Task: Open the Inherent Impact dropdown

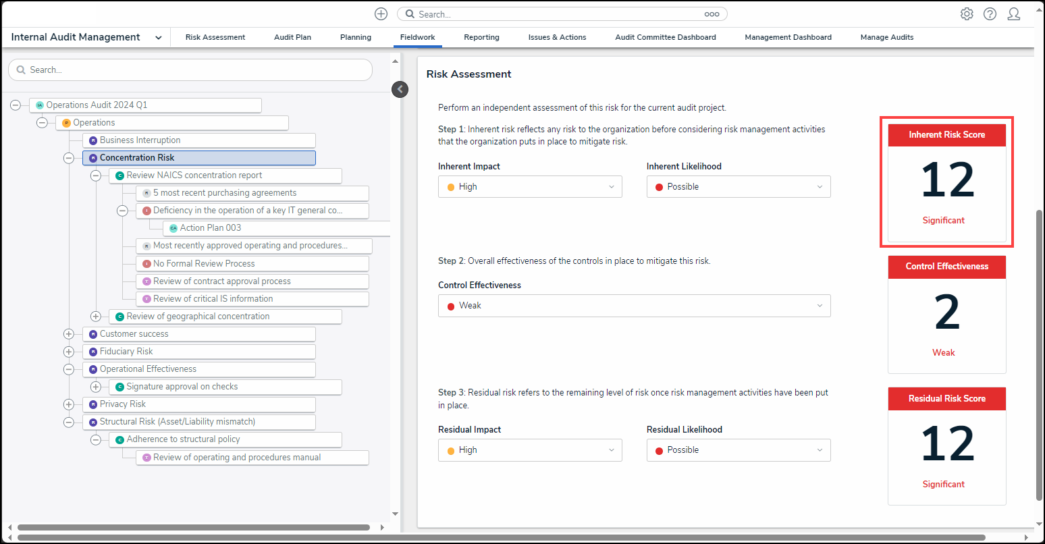Action: (x=530, y=187)
